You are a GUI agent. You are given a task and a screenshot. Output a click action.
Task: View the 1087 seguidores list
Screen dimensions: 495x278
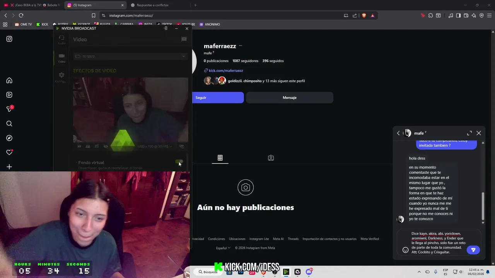pyautogui.click(x=245, y=61)
